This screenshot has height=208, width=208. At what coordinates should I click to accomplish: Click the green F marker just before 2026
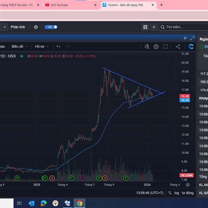(126, 178)
